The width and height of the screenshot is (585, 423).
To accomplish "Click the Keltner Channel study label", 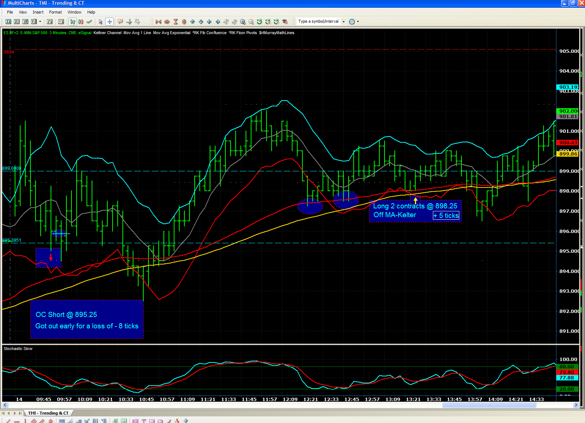I will (x=107, y=33).
